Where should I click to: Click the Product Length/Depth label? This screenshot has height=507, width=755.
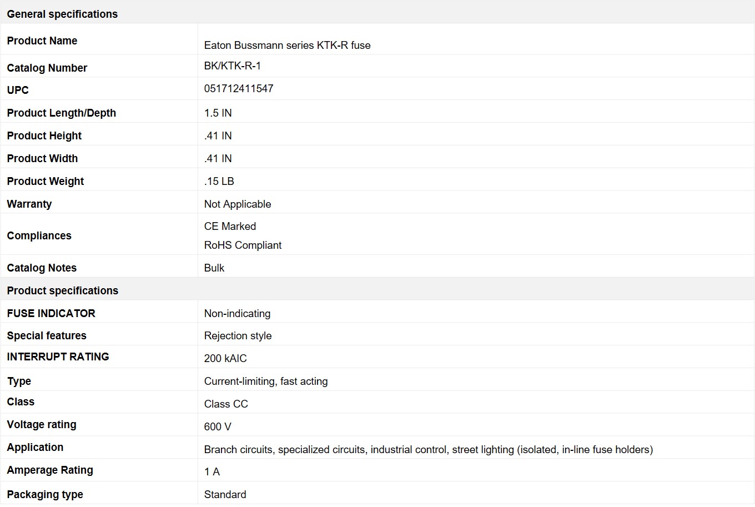62,113
